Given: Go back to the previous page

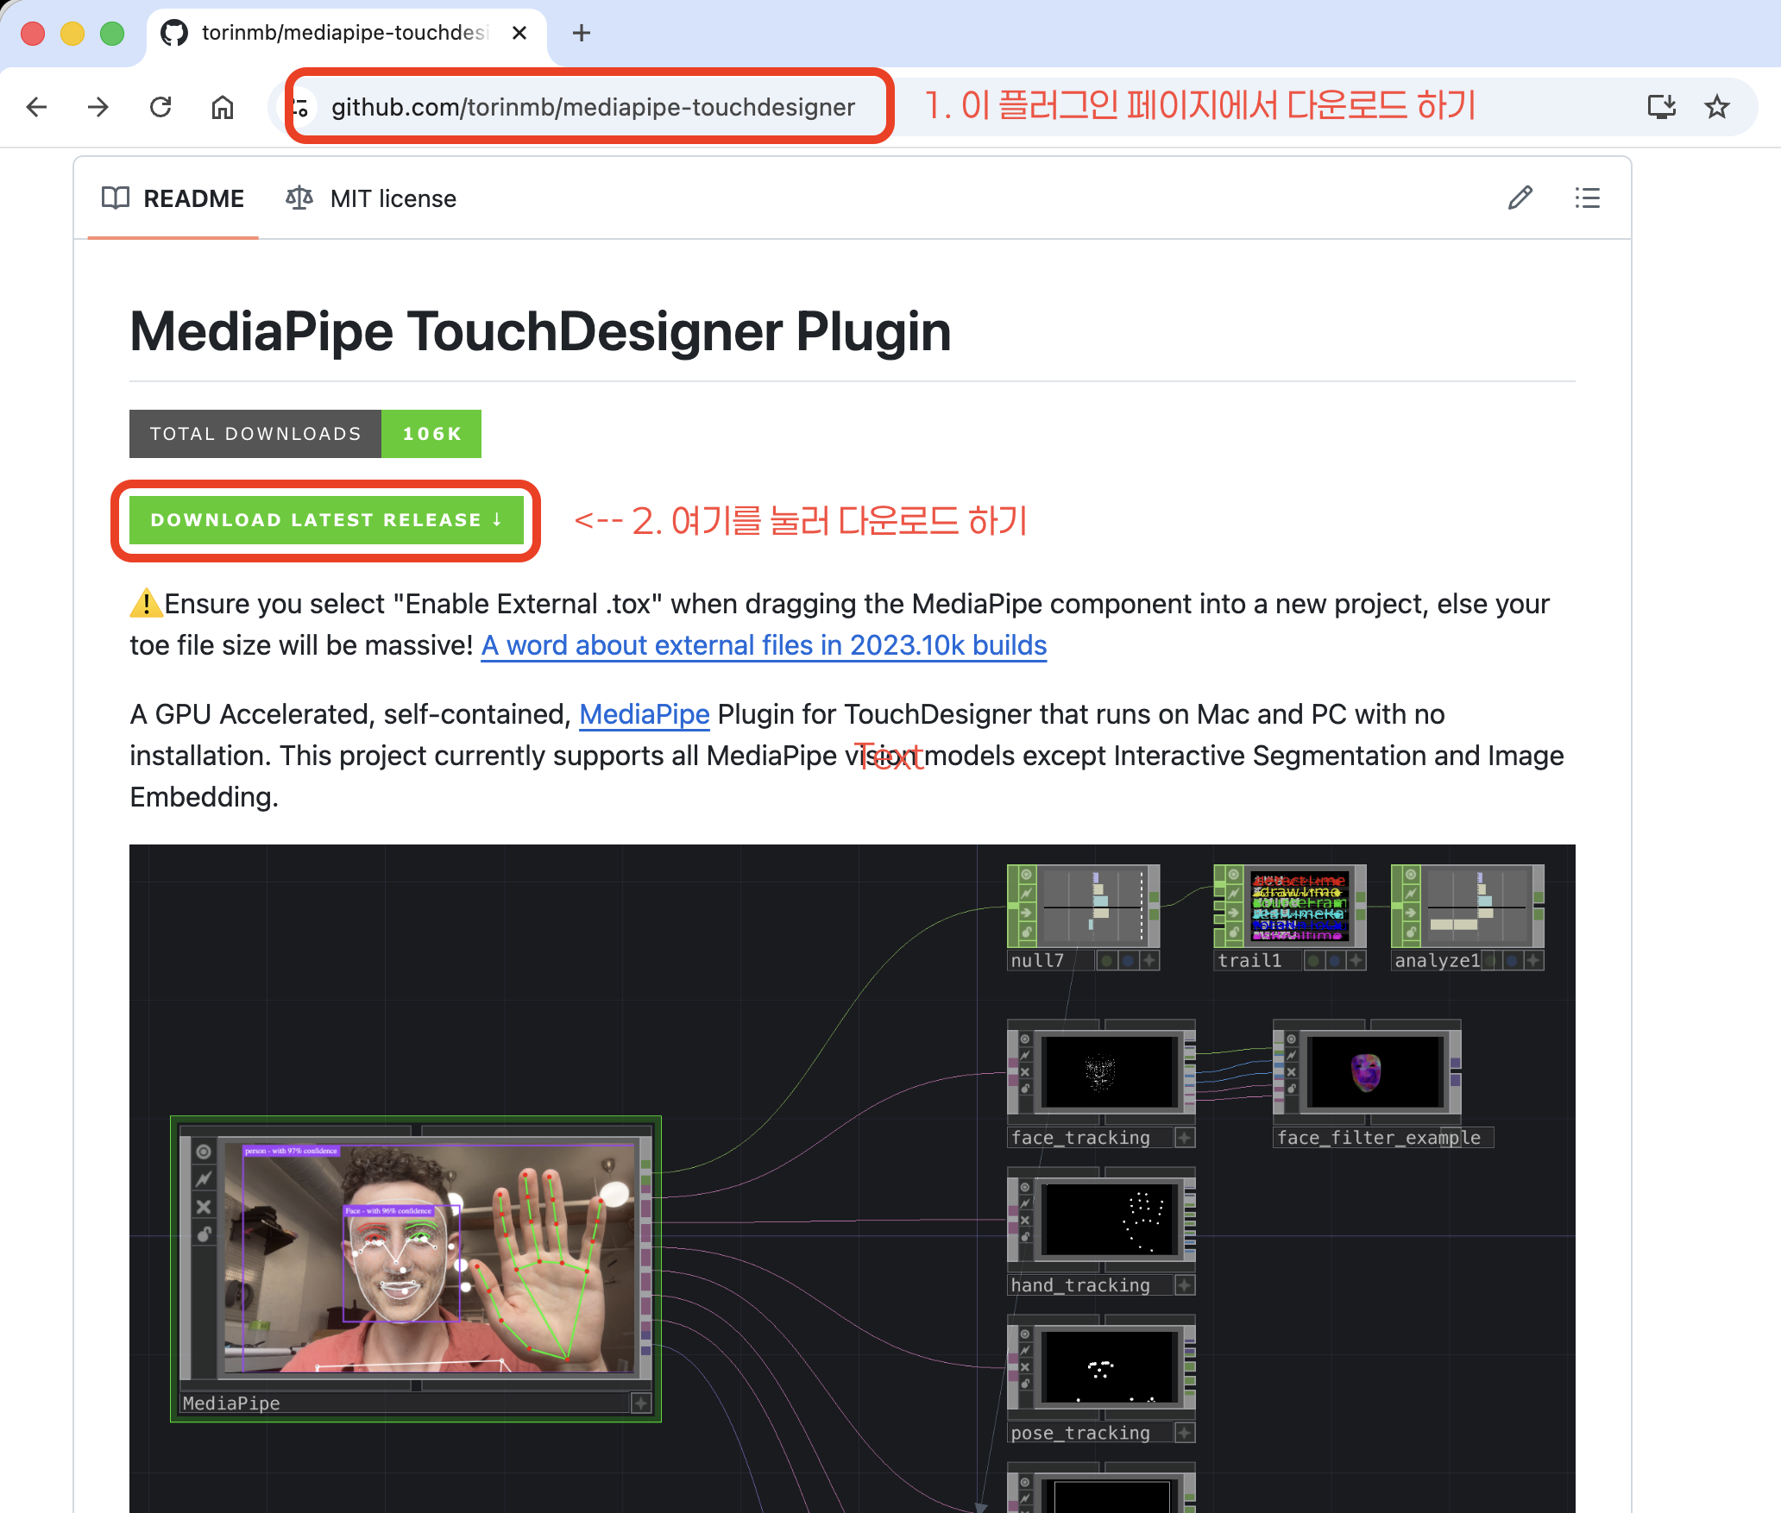Looking at the screenshot, I should (x=37, y=107).
